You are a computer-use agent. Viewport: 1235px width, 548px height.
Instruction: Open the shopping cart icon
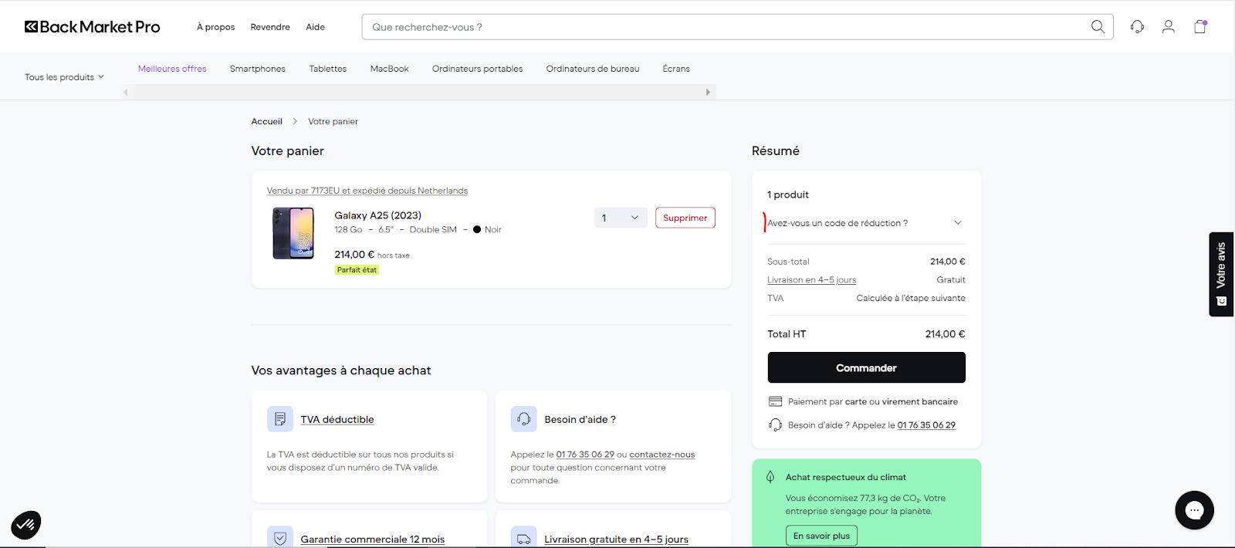pyautogui.click(x=1200, y=27)
